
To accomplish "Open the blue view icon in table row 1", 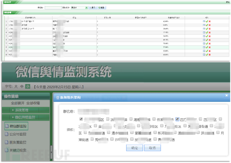I will (204, 21).
